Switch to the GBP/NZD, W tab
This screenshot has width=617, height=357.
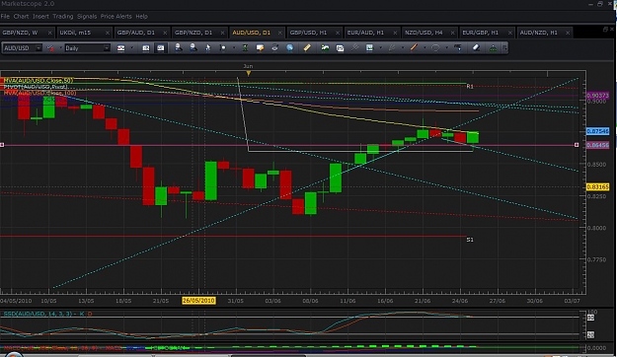pyautogui.click(x=27, y=33)
